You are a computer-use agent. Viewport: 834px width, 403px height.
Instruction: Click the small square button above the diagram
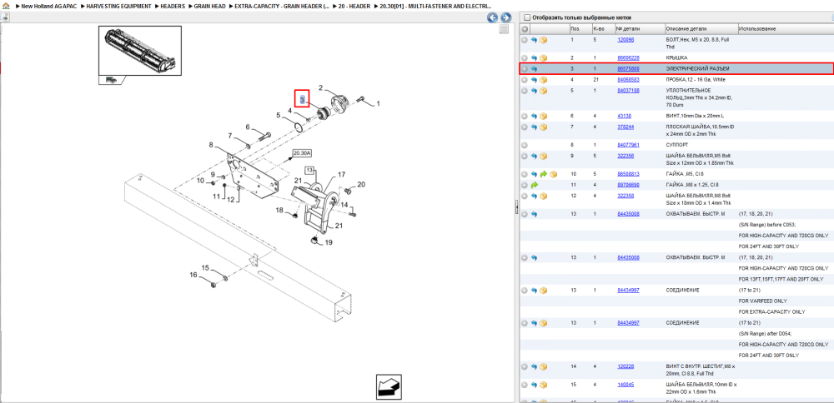tap(504, 30)
